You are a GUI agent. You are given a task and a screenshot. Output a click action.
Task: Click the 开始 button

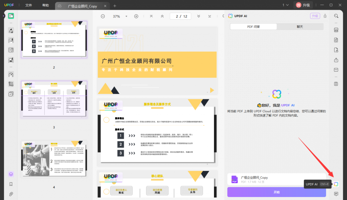[x=277, y=192]
